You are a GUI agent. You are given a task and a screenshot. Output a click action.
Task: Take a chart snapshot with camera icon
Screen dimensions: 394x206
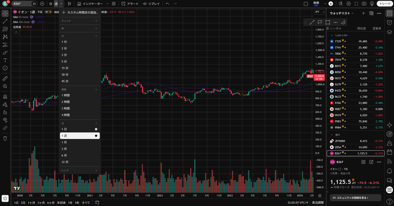364,4
